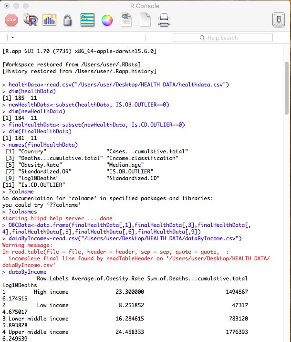The image size is (291, 342).
Task: Click the window's close button
Action: click(x=7, y=6)
